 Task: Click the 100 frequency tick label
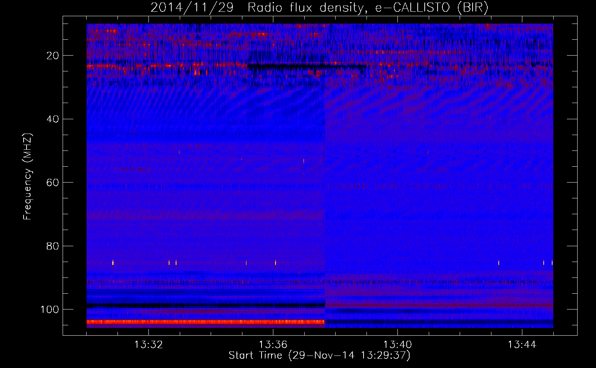pos(50,309)
